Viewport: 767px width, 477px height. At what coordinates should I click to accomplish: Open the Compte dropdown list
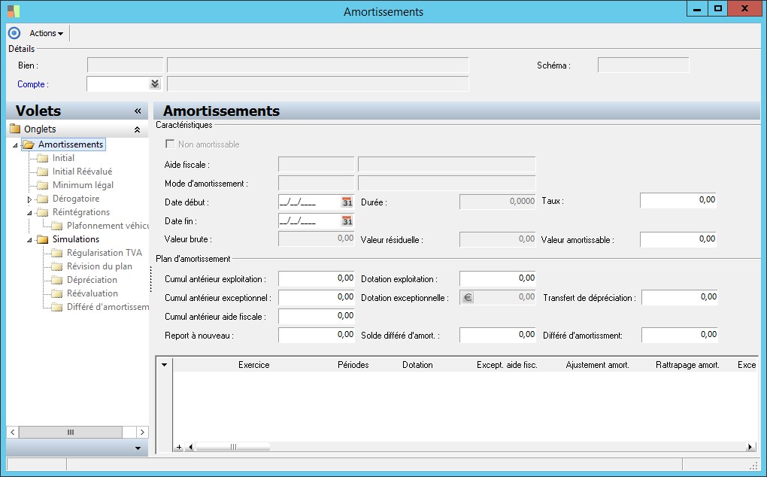pos(155,84)
